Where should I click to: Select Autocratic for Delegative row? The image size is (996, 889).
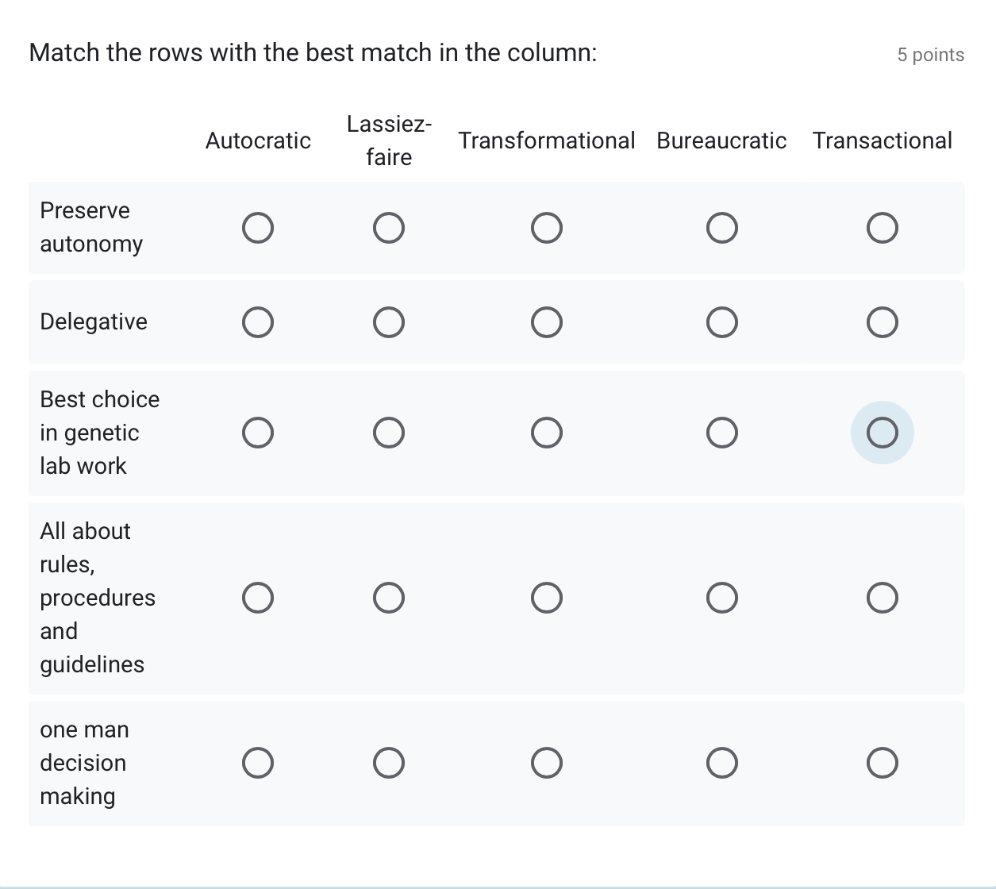258,322
